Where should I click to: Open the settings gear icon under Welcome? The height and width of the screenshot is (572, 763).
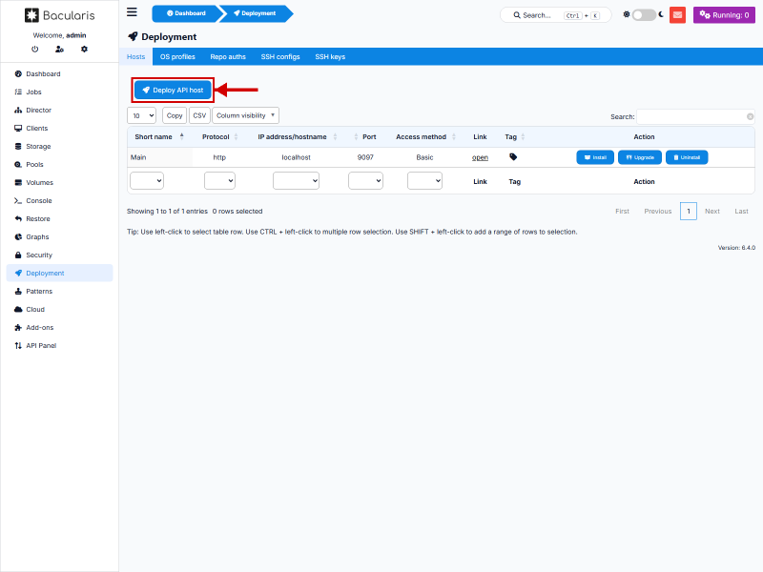[84, 50]
